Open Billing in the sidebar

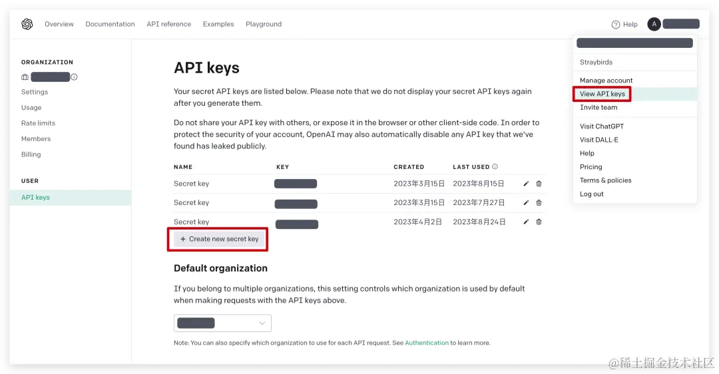pyautogui.click(x=31, y=154)
